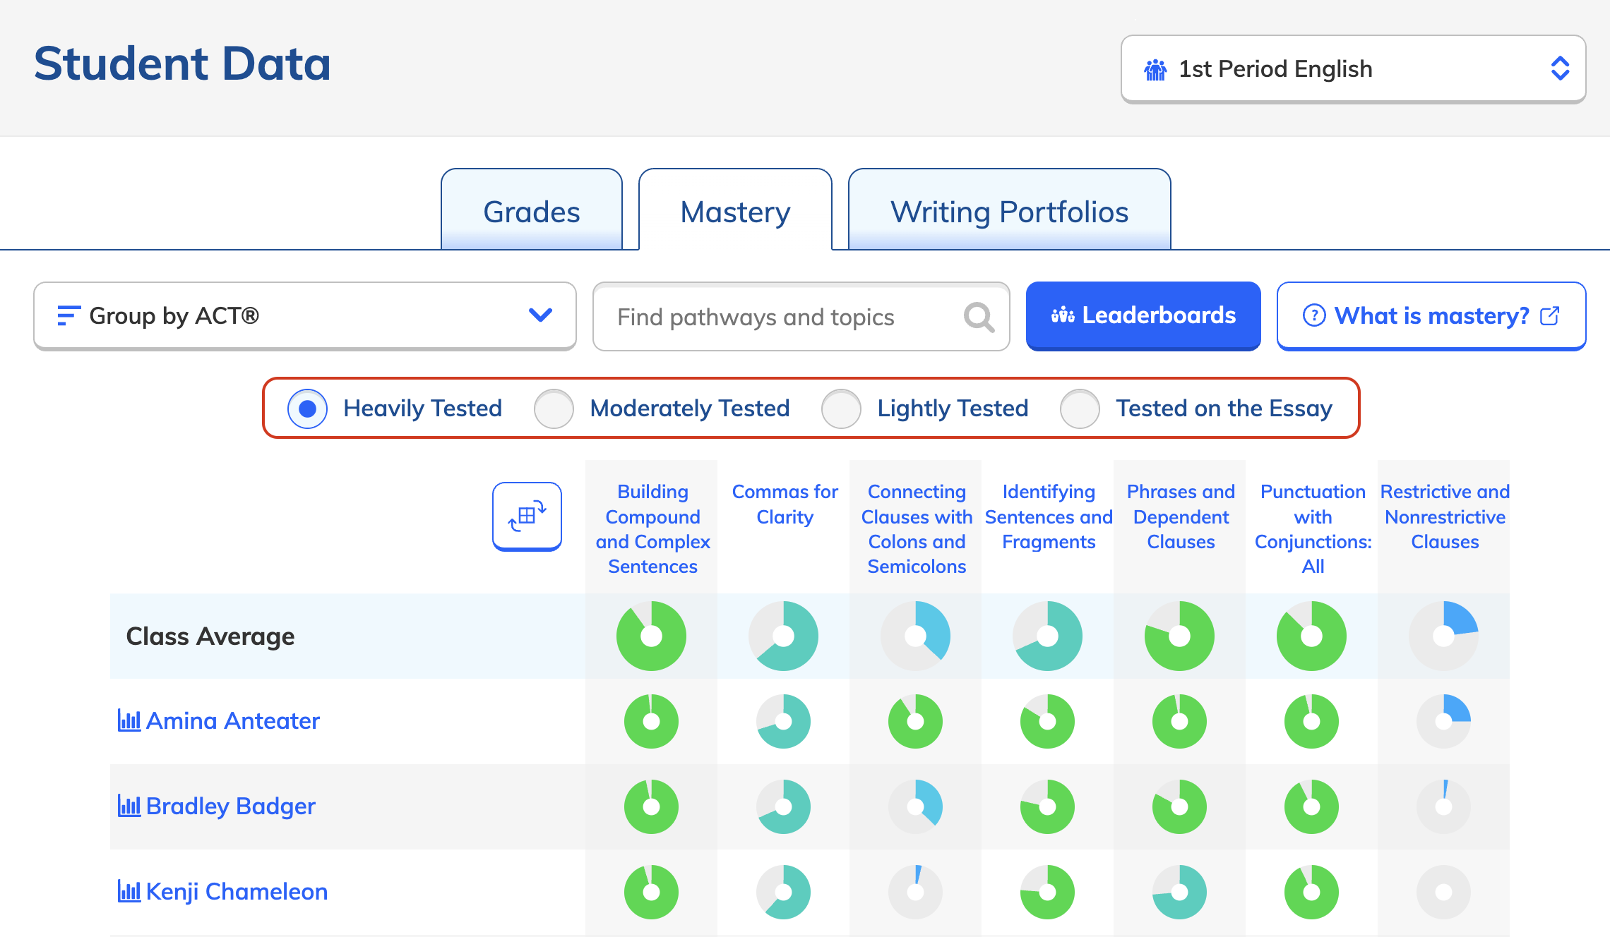Image resolution: width=1610 pixels, height=937 pixels.
Task: Click the bar chart icon beside Kenji Chameleon
Action: point(129,891)
